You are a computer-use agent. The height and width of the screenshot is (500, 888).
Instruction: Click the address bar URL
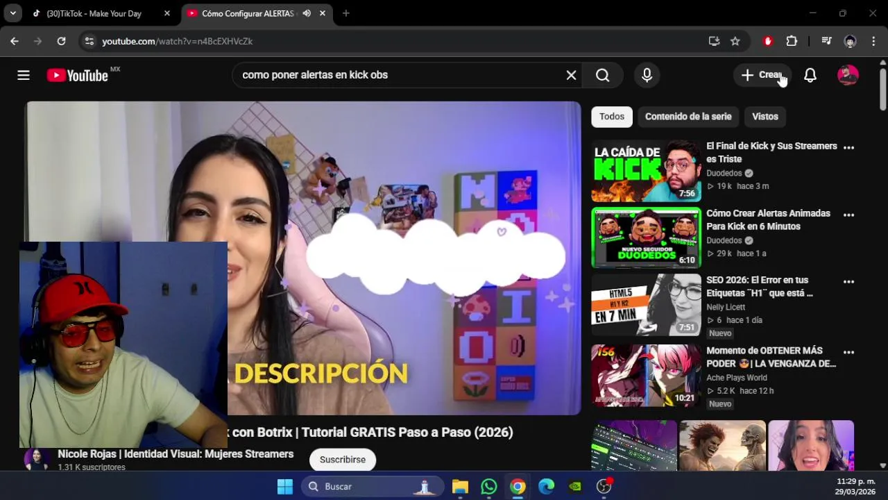[178, 41]
